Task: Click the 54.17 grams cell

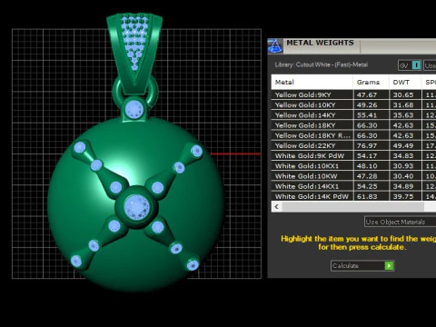Action: coord(371,156)
